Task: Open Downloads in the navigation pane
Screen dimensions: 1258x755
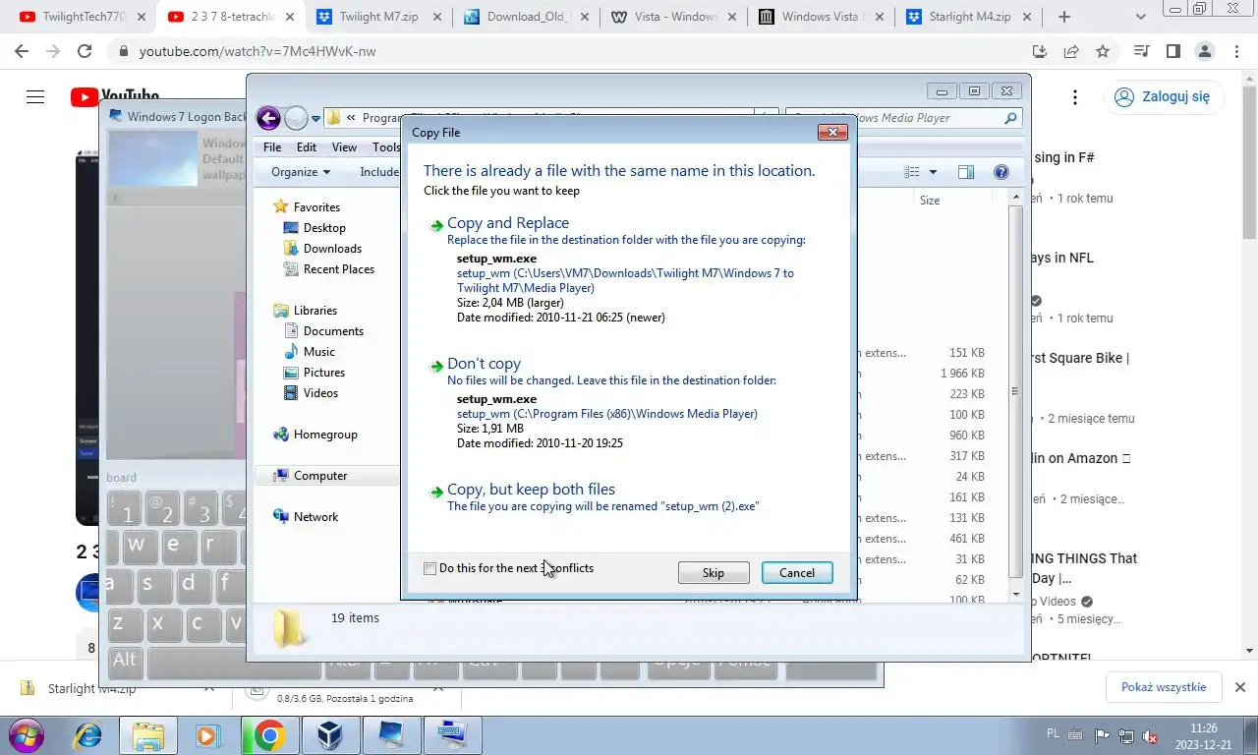Action: point(332,249)
